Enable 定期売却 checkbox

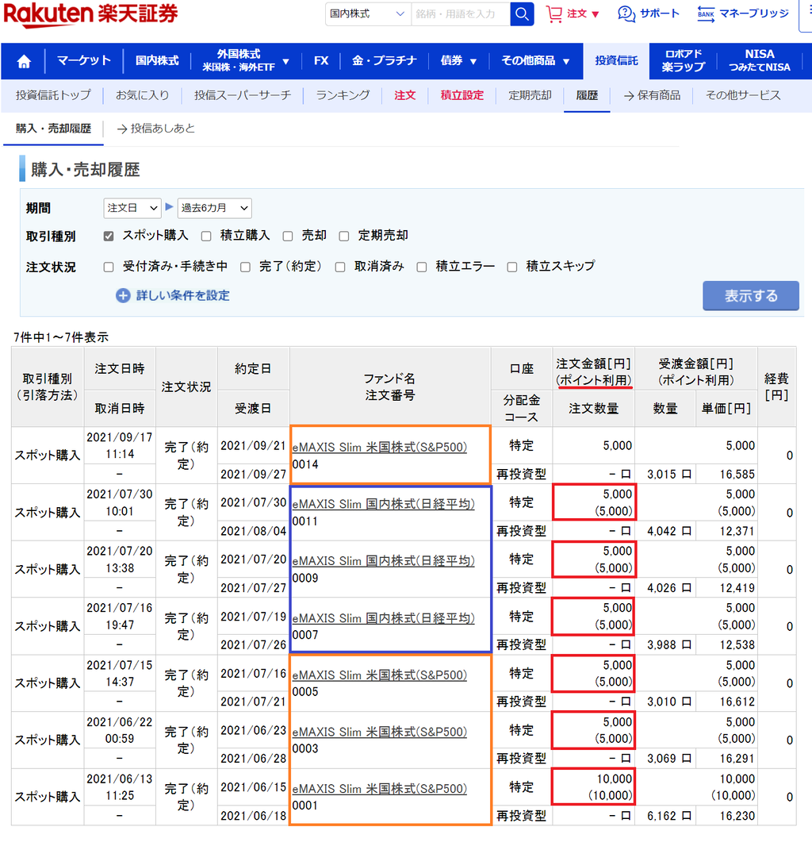[x=344, y=236]
